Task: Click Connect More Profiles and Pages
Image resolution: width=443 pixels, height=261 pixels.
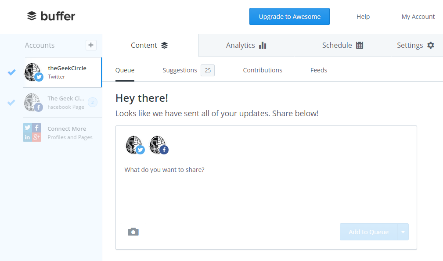Action: (70, 132)
